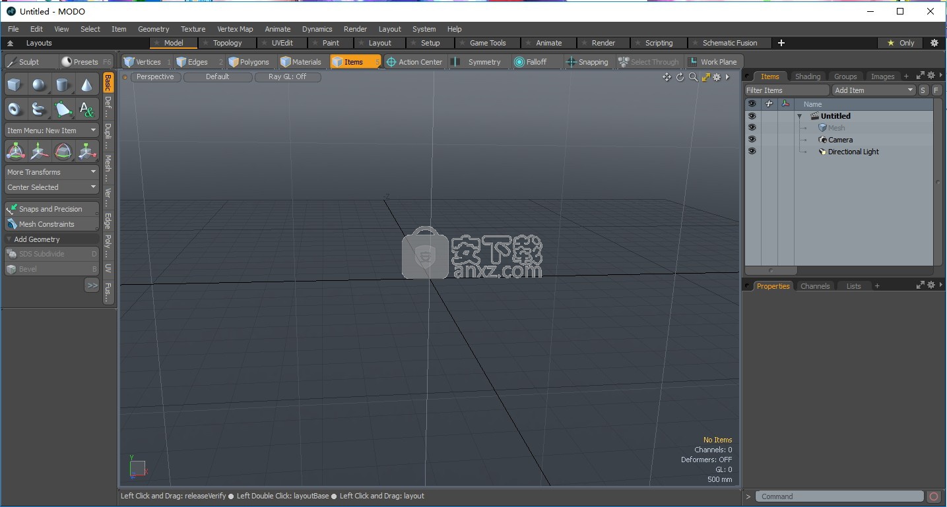Add new tab beside Lists
This screenshot has height=507, width=947.
[877, 286]
